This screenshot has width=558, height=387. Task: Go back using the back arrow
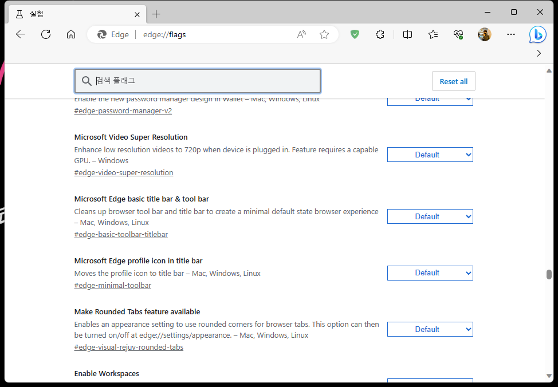pos(21,34)
